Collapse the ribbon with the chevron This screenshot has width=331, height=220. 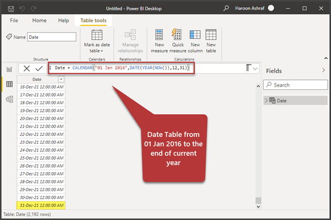click(x=326, y=58)
